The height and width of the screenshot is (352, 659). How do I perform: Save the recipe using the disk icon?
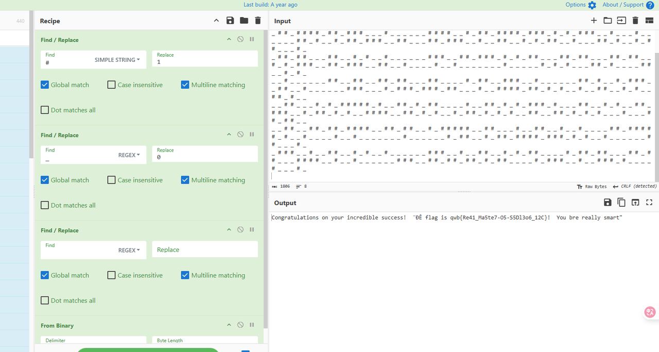pos(230,21)
